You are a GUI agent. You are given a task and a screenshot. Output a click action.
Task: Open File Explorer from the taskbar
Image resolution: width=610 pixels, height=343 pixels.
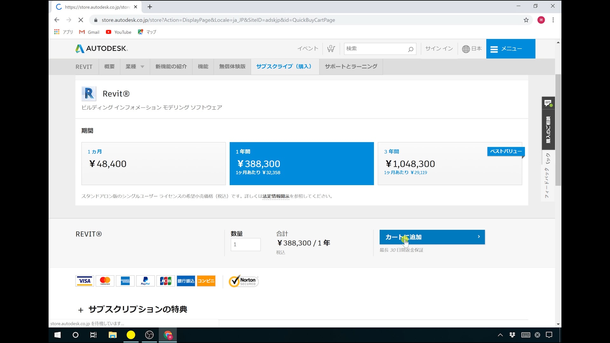point(112,335)
